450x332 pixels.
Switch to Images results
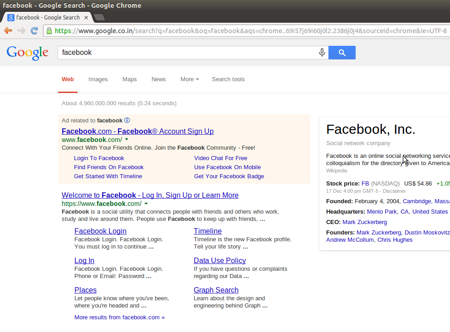click(x=98, y=79)
